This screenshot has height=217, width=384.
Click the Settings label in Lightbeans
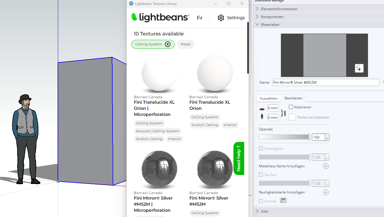236,18
